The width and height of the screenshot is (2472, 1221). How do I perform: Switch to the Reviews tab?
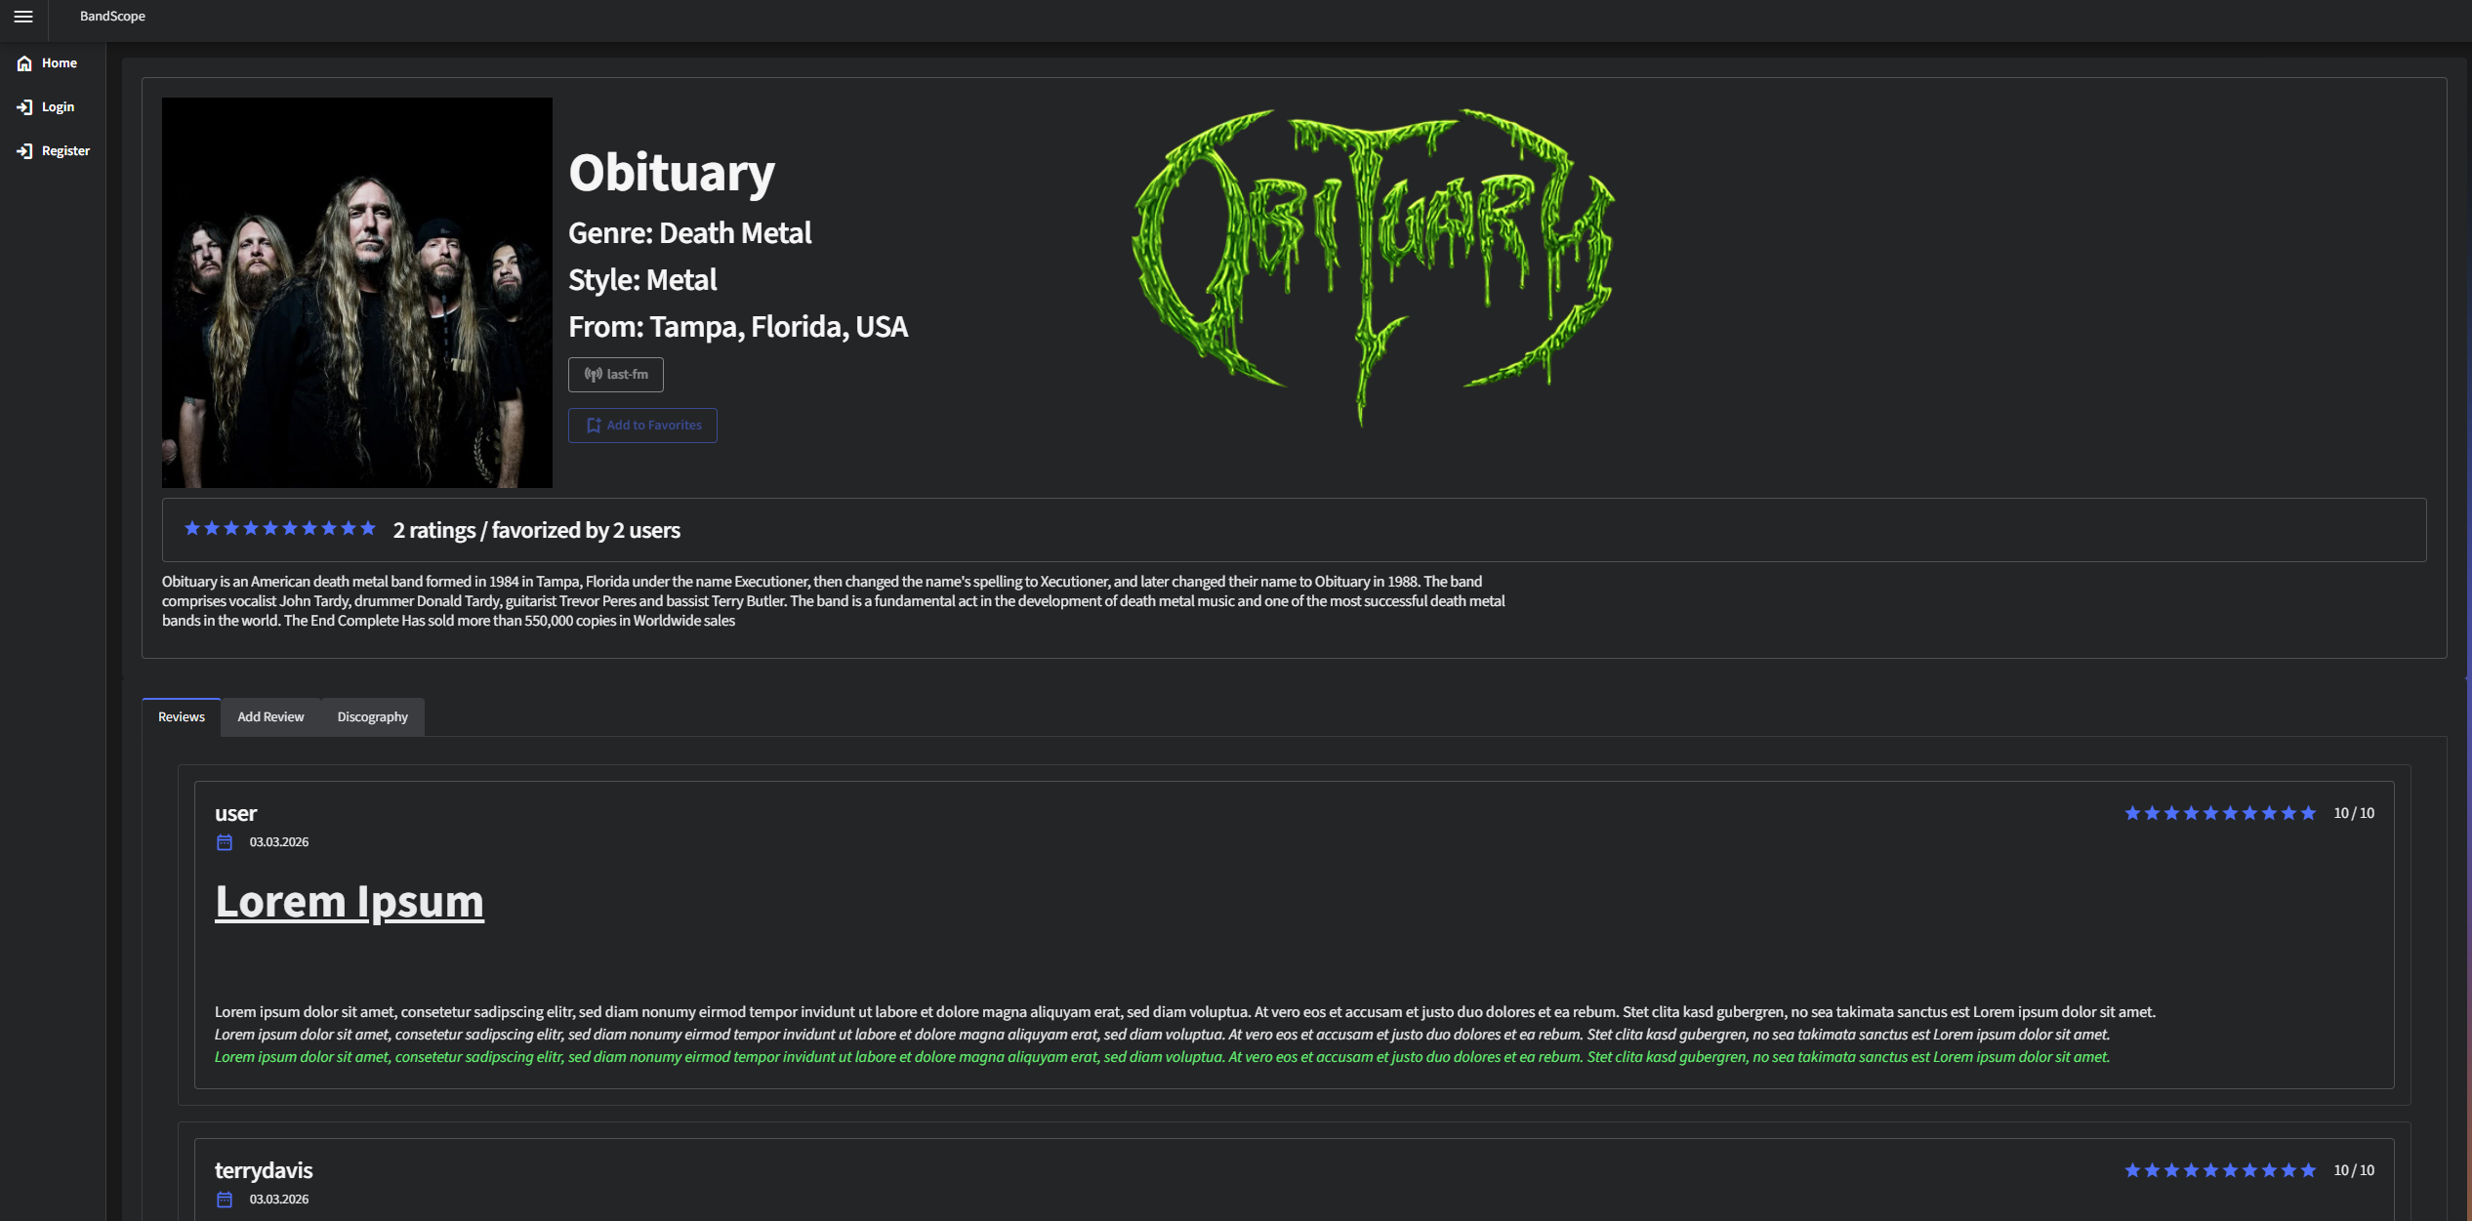click(182, 717)
